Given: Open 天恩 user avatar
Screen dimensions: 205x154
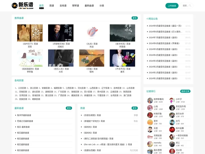Looking at the screenshot, I should (x=150, y=129).
